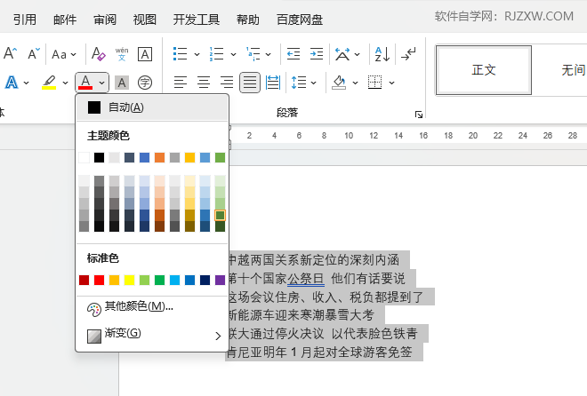Screen dimensions: 587x396
Task: Select the highlighted dark green theme swatch
Action: (221, 215)
